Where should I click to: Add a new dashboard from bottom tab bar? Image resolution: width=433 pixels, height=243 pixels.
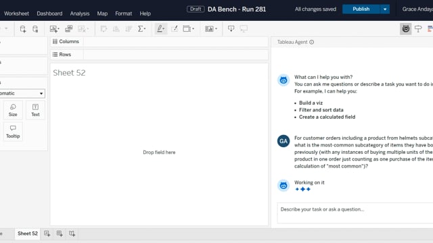(60, 234)
